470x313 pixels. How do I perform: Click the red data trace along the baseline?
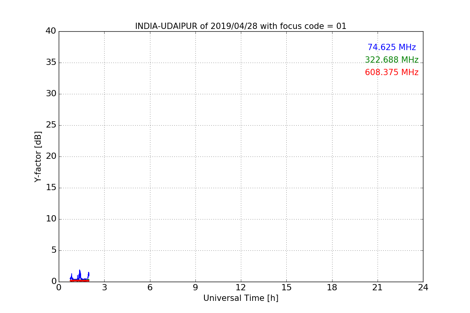tap(80, 281)
